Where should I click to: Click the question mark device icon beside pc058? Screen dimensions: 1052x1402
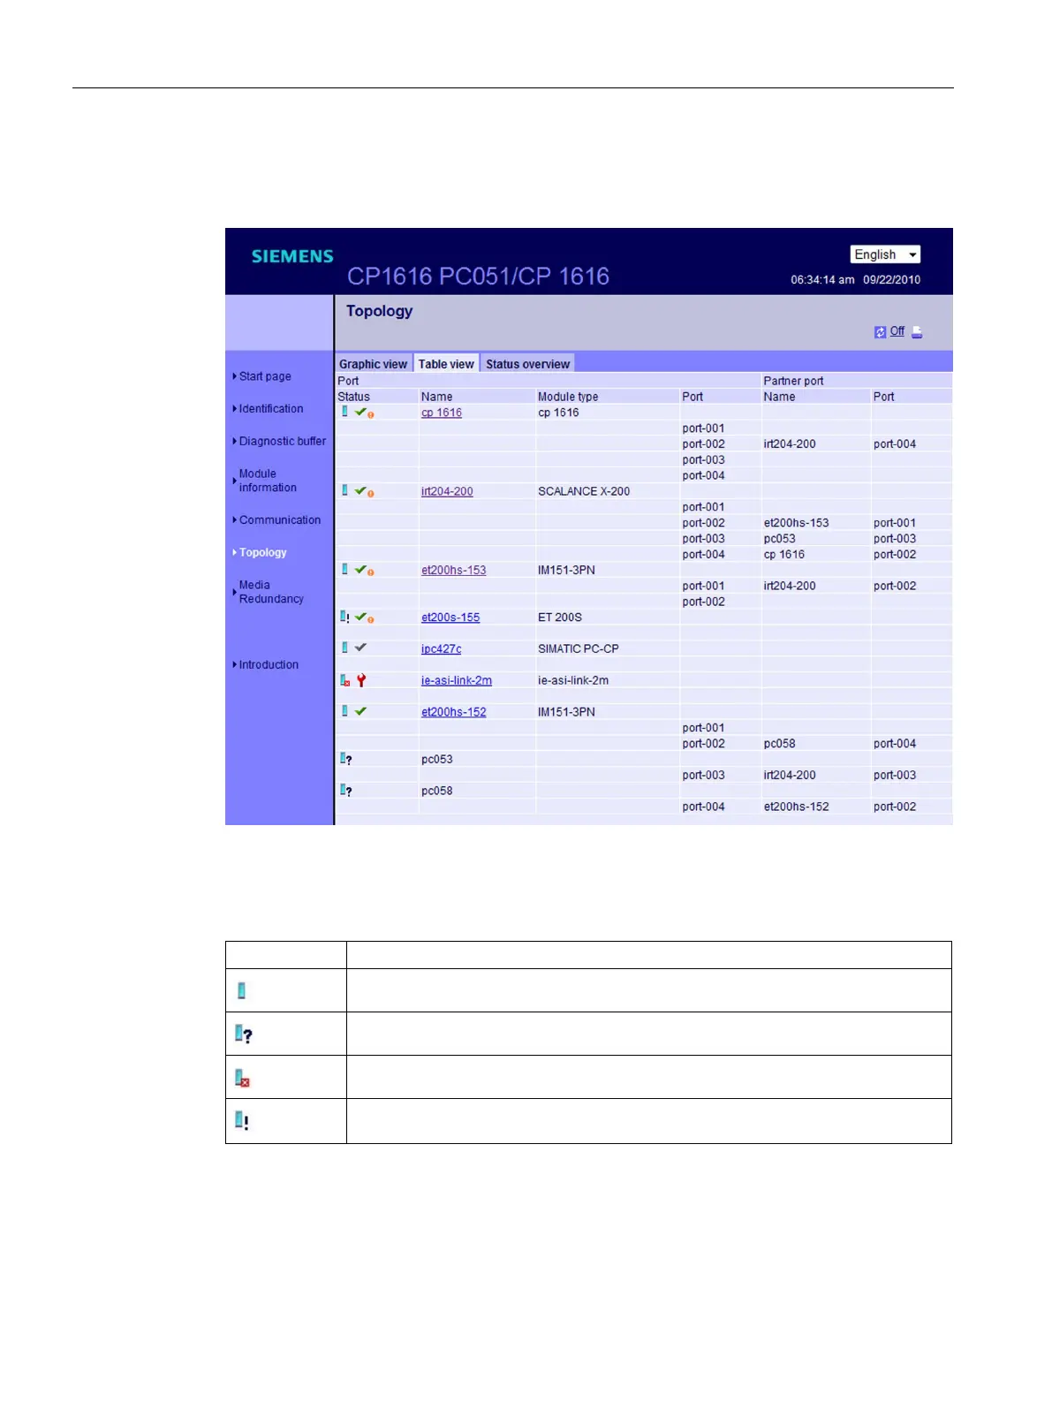coord(346,791)
